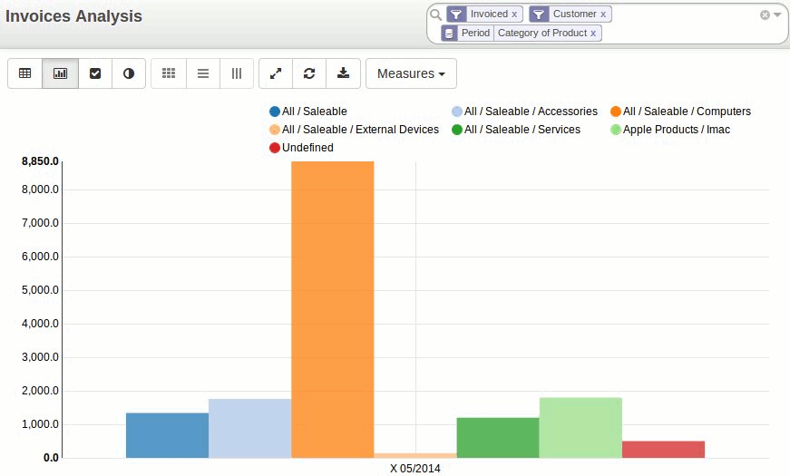Select the bar chart view icon
The image size is (790, 476).
pos(61,73)
